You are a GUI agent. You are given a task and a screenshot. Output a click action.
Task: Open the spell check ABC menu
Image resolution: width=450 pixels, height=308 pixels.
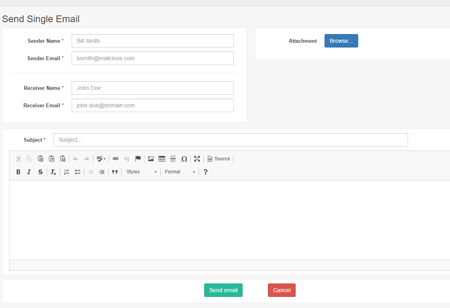101,159
